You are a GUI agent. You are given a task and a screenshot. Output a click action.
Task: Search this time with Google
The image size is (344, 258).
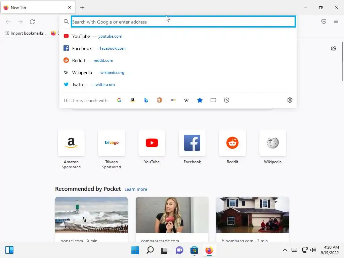119,100
